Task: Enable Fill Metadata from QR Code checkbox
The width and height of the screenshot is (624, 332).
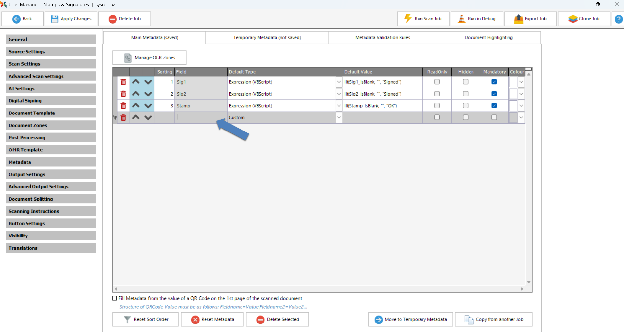Action: [115, 298]
